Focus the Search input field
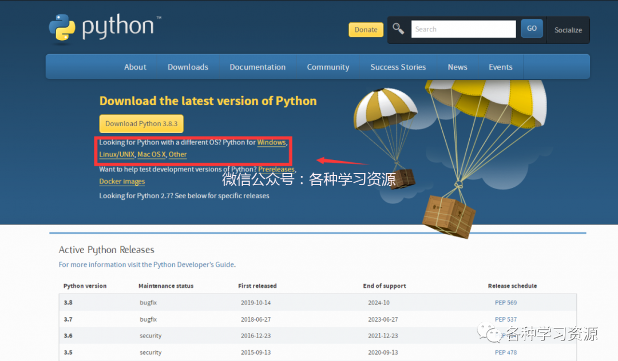This screenshot has width=618, height=361. point(463,29)
